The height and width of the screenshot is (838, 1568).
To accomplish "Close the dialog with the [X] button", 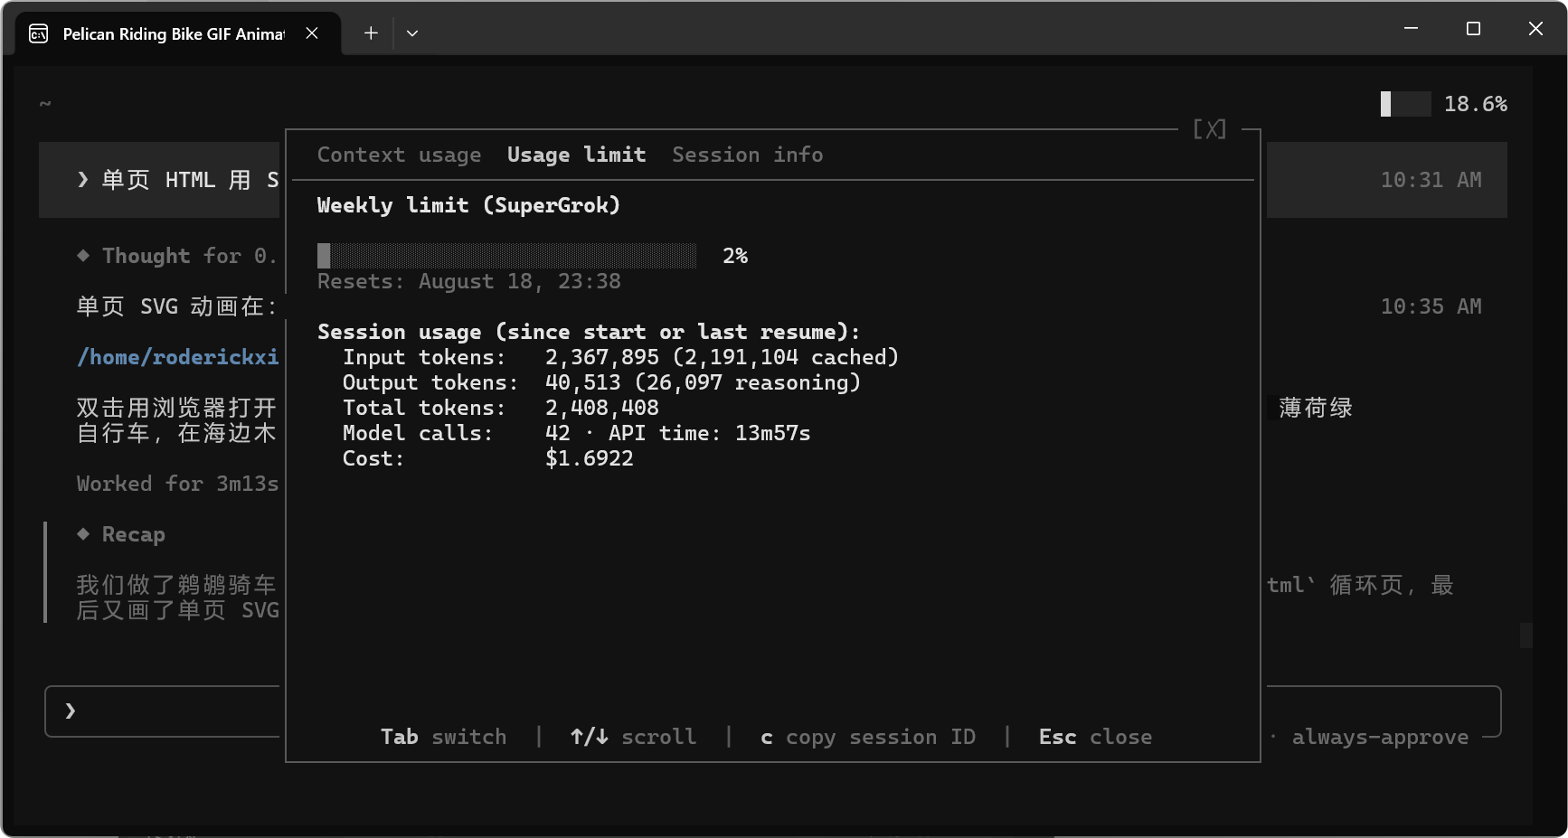I will point(1210,129).
